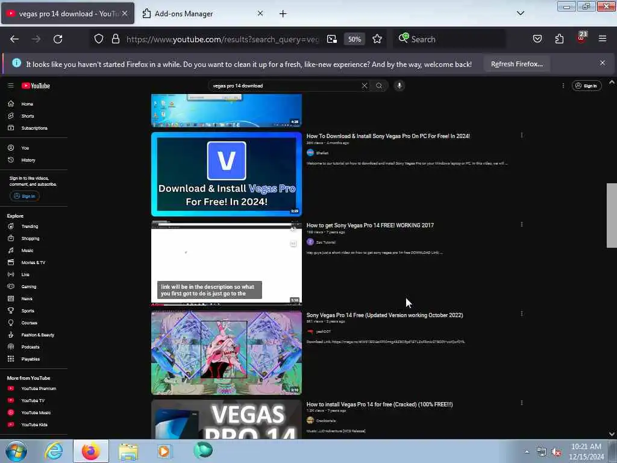Open the File Explorer taskbar icon
Image resolution: width=617 pixels, height=463 pixels.
pyautogui.click(x=128, y=451)
